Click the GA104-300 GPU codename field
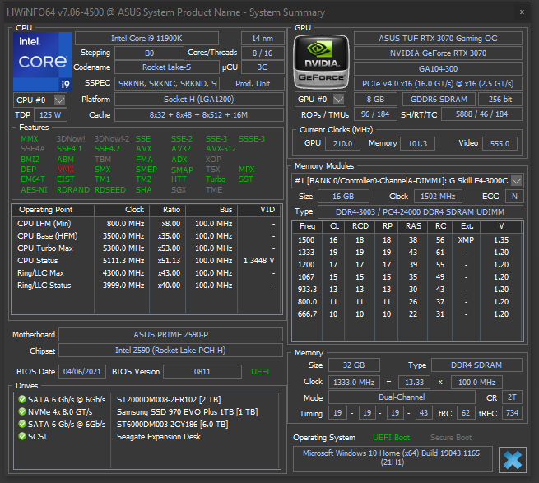Viewport: 539px width, 483px height. click(438, 69)
